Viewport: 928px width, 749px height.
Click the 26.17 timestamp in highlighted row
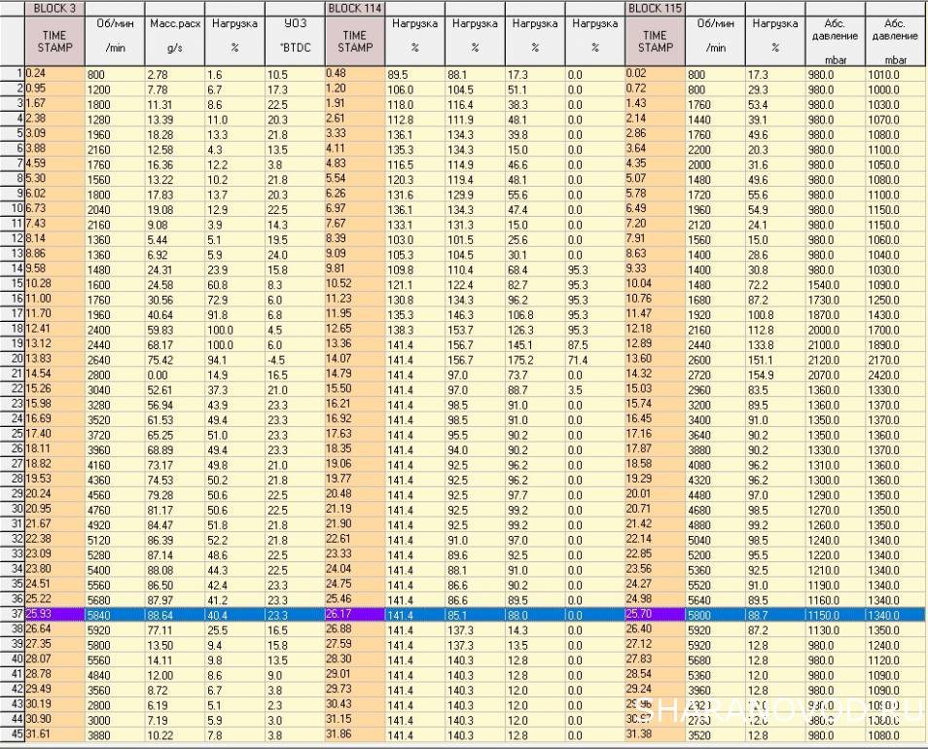point(354,615)
